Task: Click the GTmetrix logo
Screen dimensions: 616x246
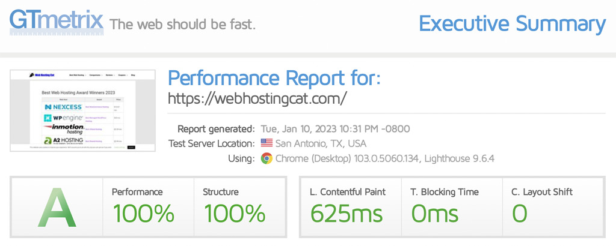Action: coord(57,22)
